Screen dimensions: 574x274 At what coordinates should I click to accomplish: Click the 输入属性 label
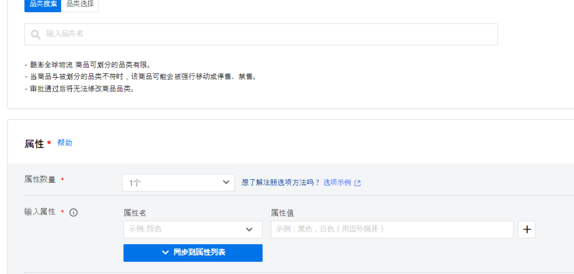40,212
